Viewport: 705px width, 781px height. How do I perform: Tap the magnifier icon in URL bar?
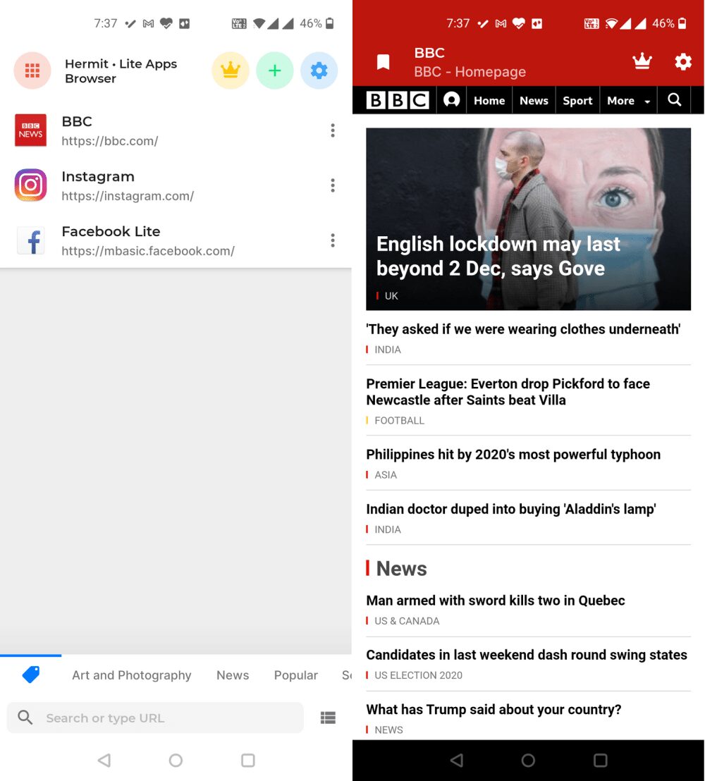(25, 718)
